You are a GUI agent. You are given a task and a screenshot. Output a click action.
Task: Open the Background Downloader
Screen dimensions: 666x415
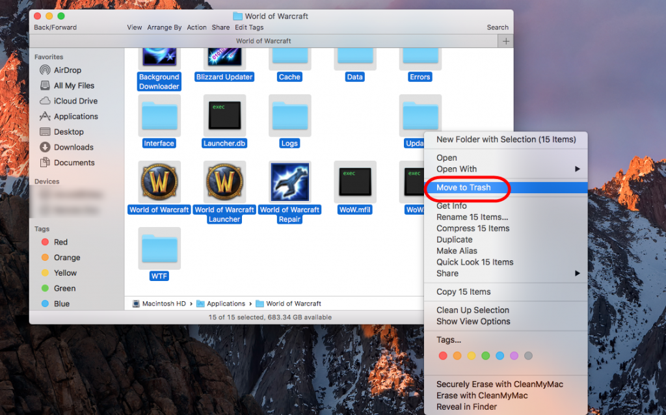pos(159,55)
